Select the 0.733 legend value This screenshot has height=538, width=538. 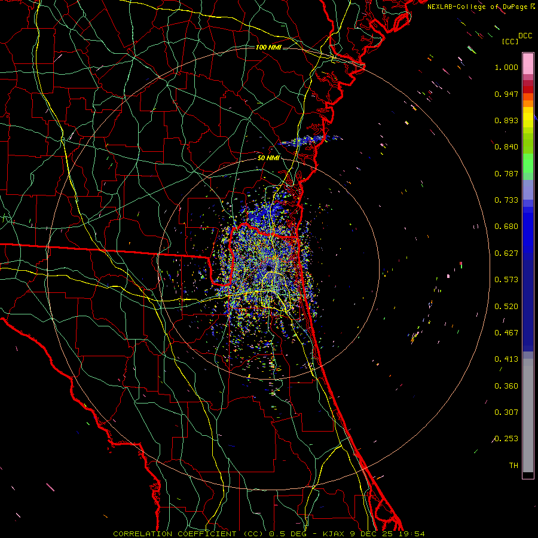coord(506,200)
